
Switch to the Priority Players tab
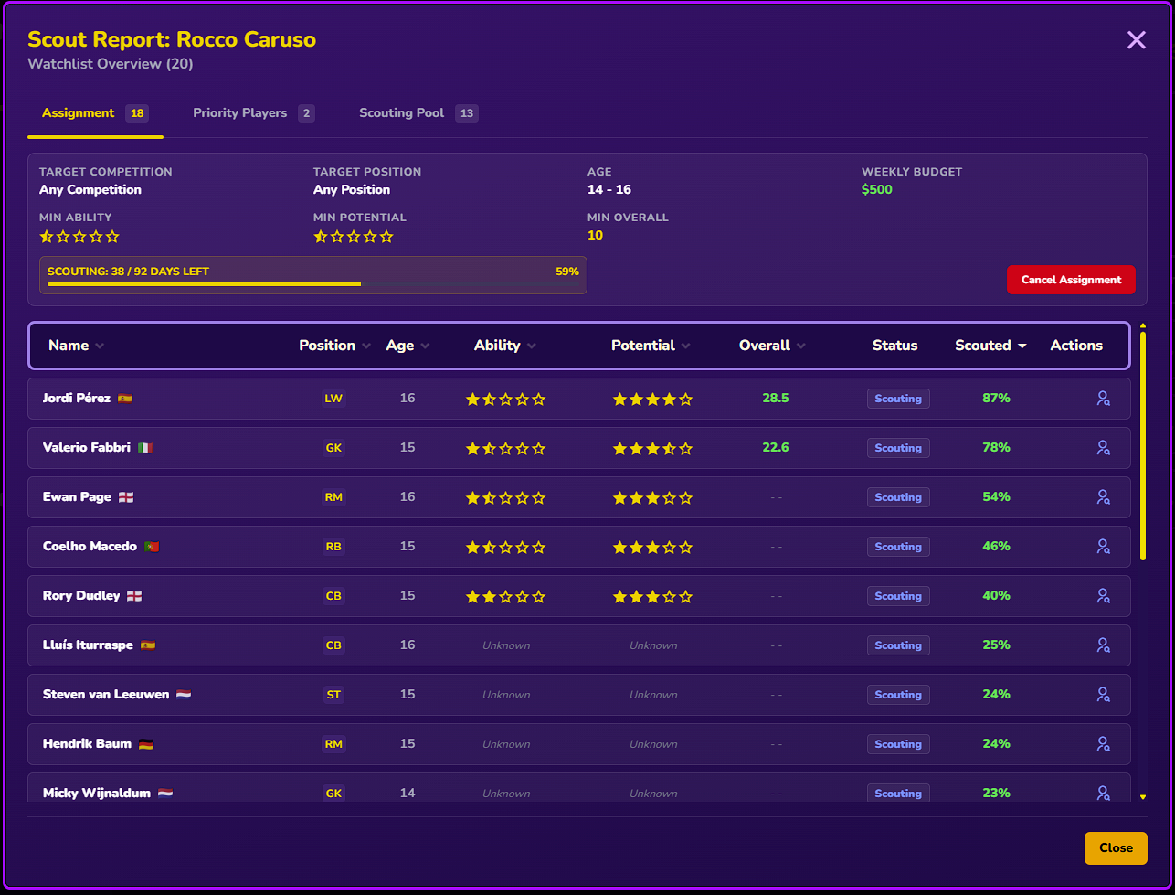(253, 113)
